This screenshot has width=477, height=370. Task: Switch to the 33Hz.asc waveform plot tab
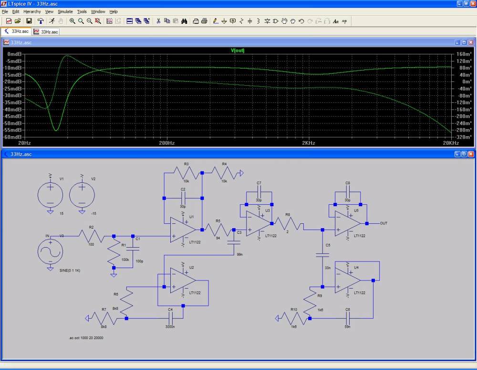(x=46, y=31)
